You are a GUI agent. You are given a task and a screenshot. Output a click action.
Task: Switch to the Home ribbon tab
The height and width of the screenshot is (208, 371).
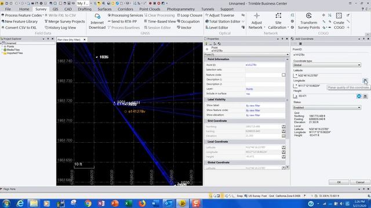(24, 9)
